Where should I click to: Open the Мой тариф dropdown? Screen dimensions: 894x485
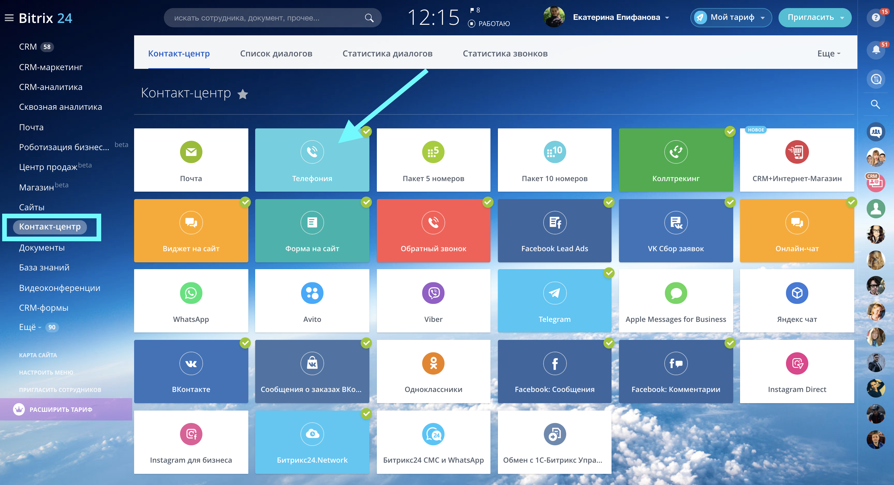click(x=731, y=17)
